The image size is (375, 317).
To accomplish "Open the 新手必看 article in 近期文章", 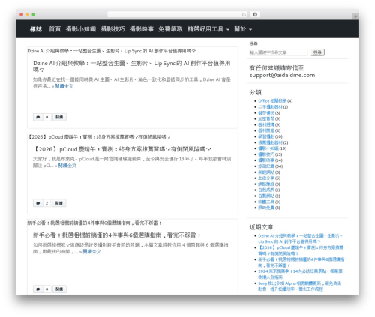I will click(x=301, y=262).
